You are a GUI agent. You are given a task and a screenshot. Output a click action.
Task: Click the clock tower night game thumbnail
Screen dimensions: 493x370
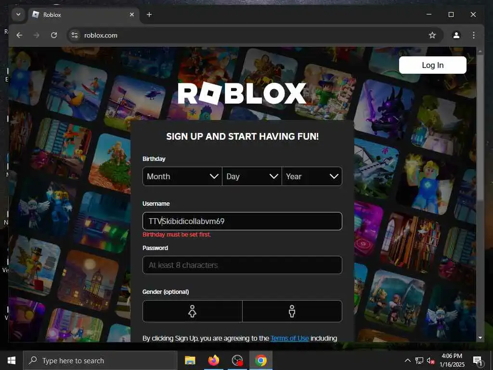89,281
